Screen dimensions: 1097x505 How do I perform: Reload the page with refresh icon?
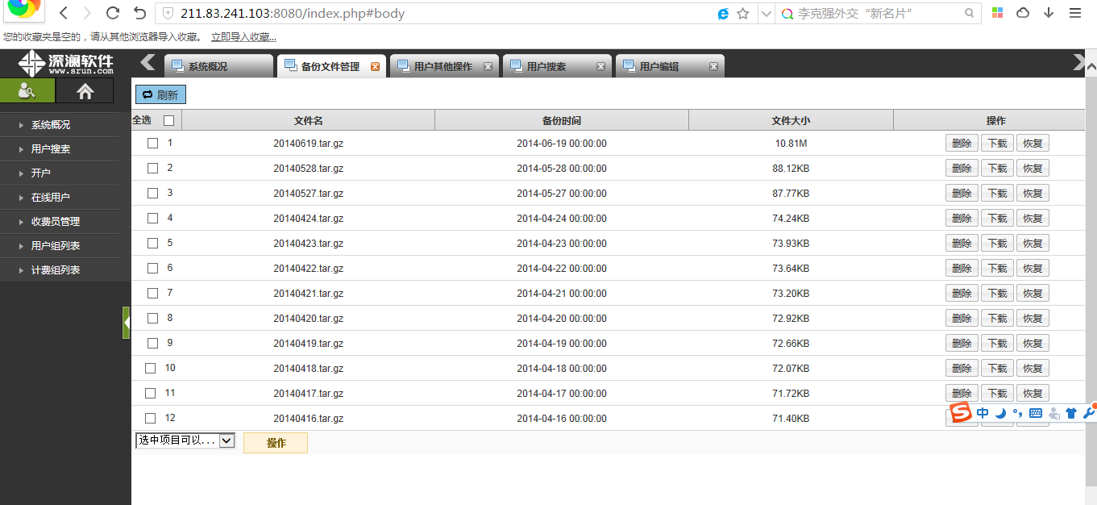coord(113,13)
